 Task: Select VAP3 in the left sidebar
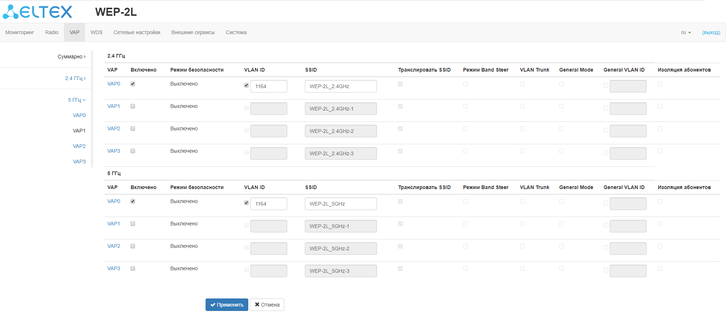click(x=79, y=162)
